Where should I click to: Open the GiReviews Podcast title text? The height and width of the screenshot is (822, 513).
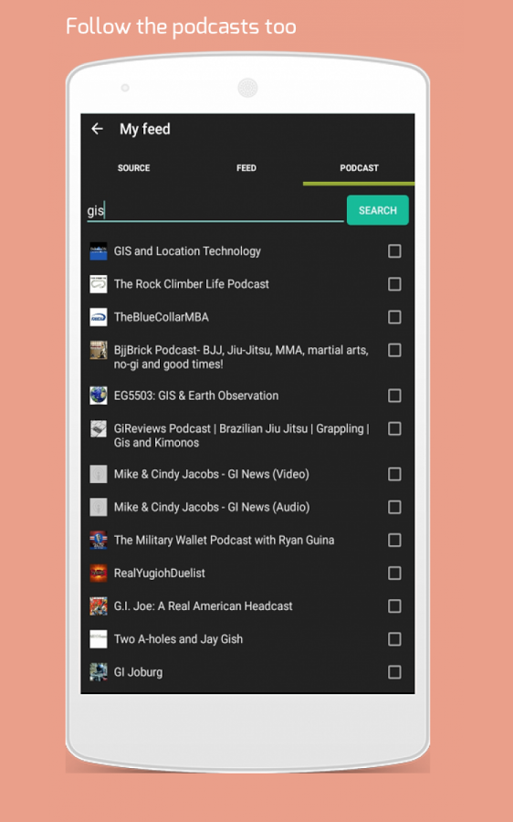click(242, 436)
